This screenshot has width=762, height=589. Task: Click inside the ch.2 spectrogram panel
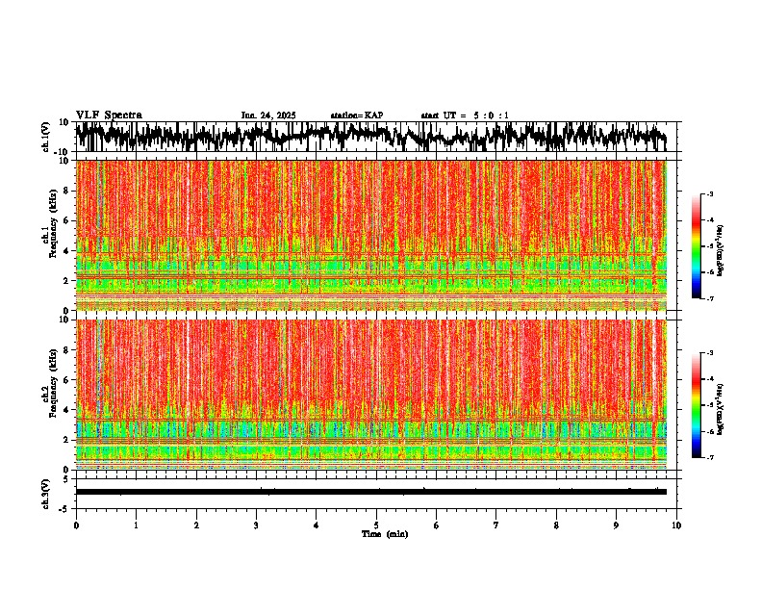(371, 395)
